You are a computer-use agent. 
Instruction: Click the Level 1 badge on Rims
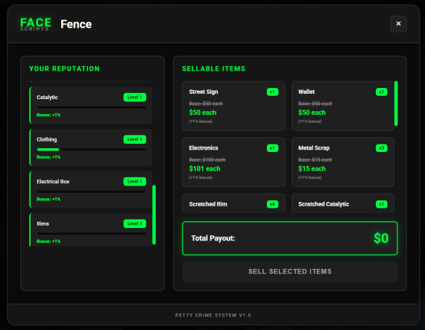135,223
